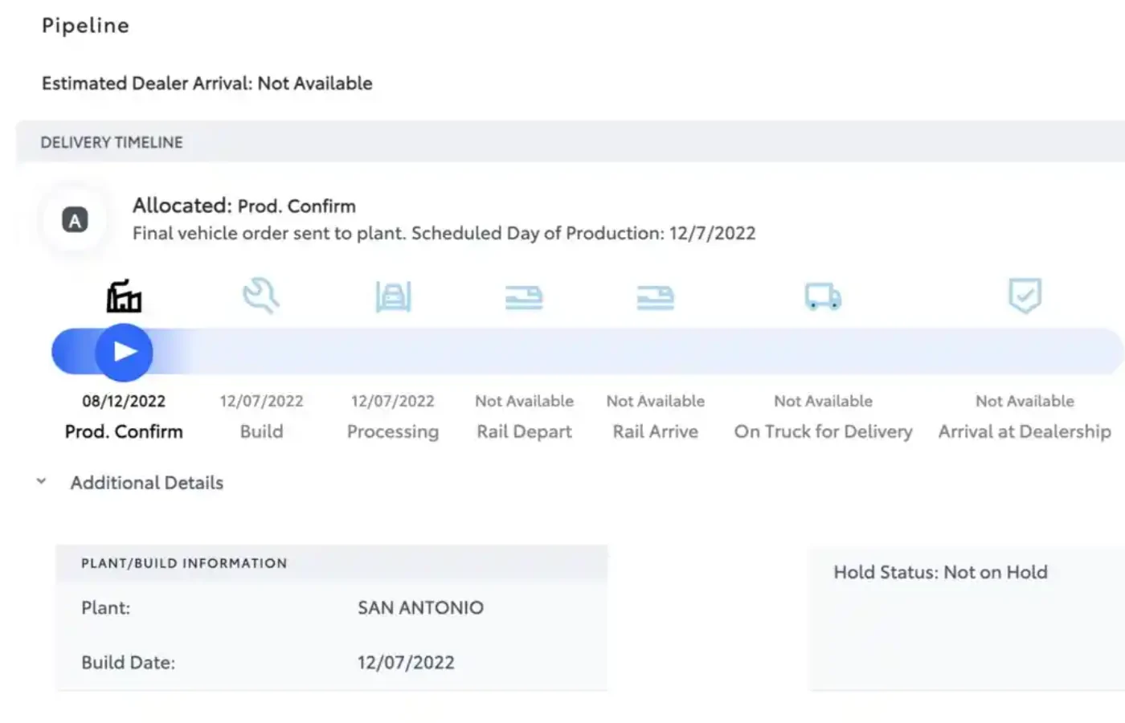Click On Truck for Delivery label

[x=824, y=431]
